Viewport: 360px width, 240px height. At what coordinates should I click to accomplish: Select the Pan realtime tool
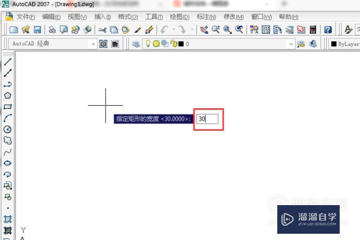pos(204,30)
